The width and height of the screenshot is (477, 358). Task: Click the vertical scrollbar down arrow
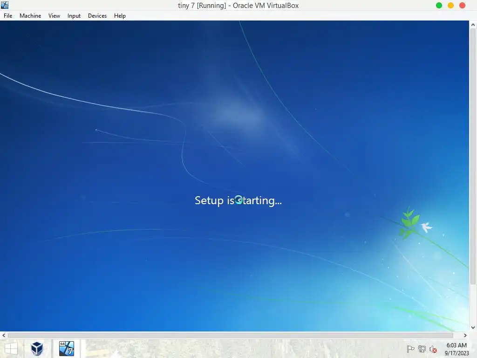473,328
